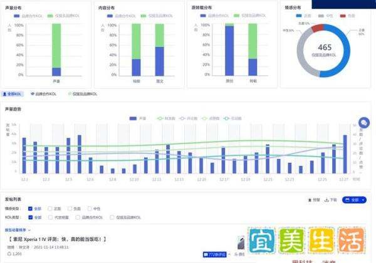The image size is (376, 263).
Task: Click the 772条评论 comments button
Action: click(217, 255)
